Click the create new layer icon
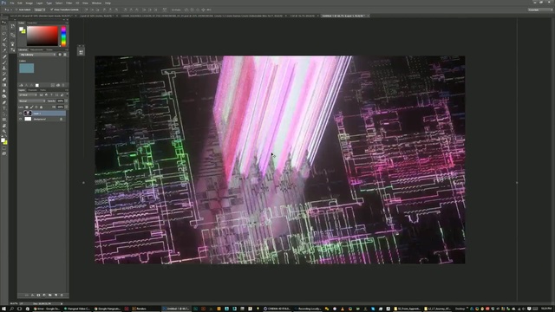Image resolution: width=555 pixels, height=312 pixels. tap(55, 295)
